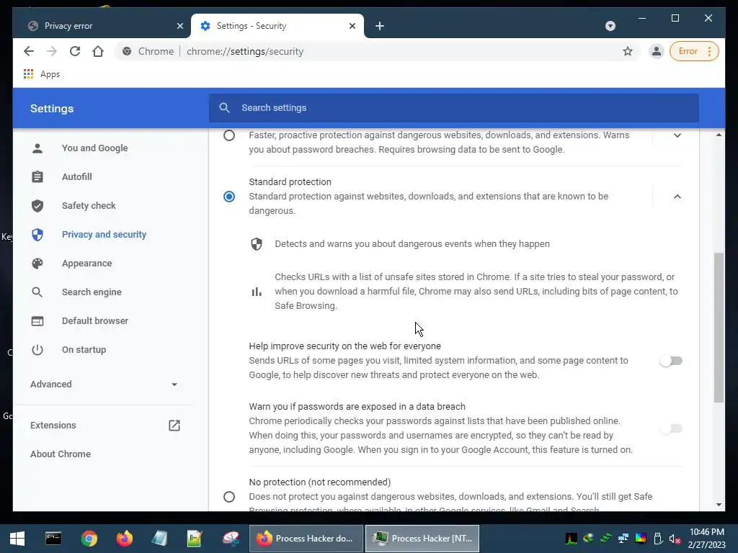Open You and Google settings

[94, 148]
